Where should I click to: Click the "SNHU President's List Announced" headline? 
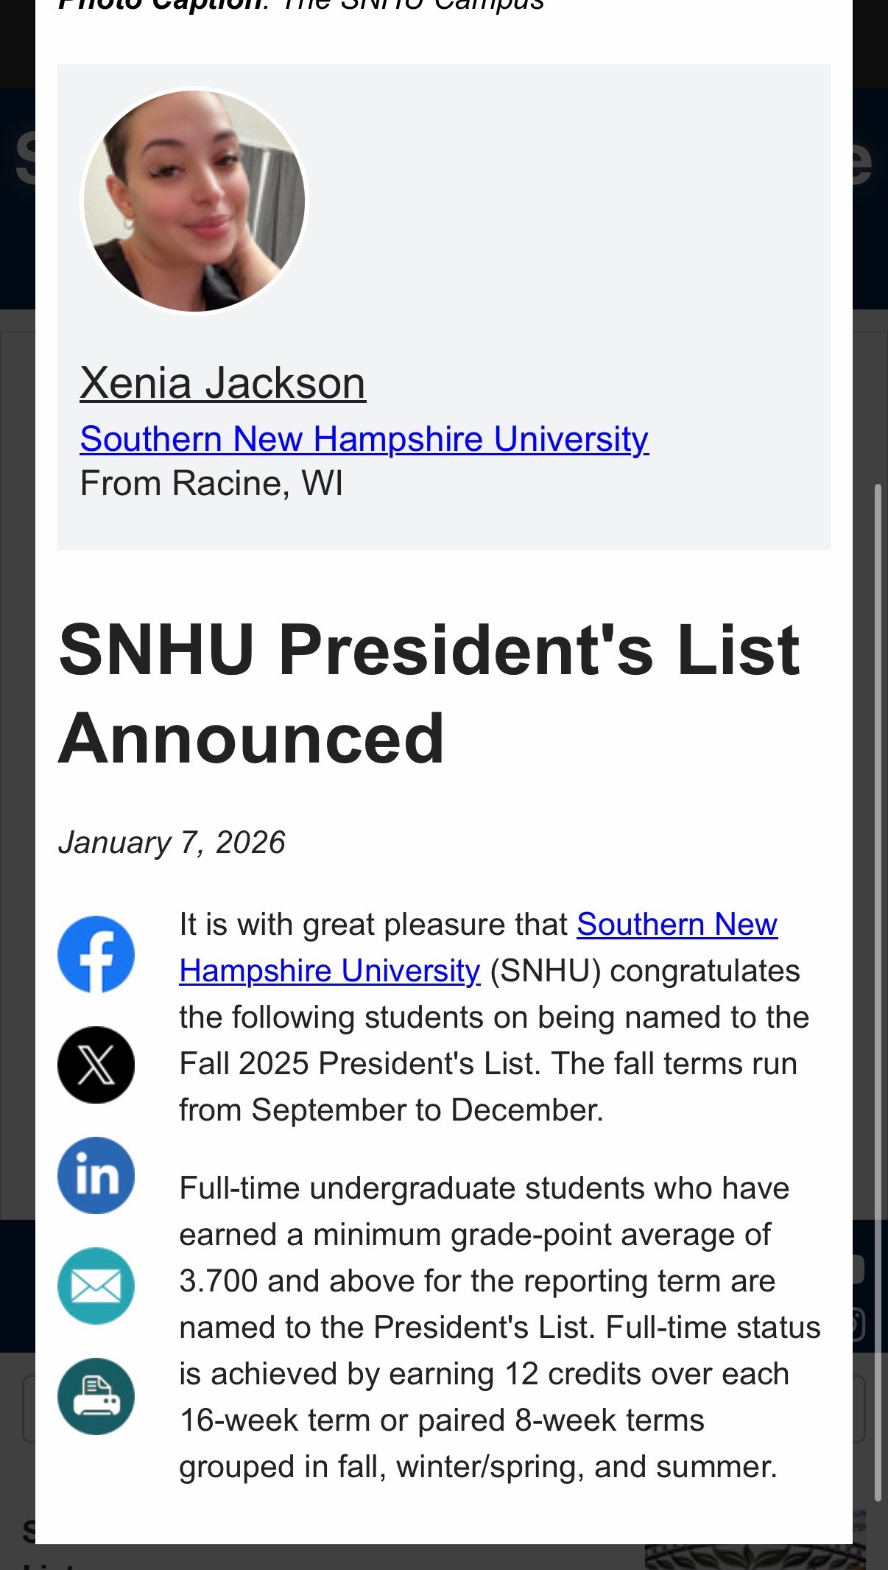429,693
